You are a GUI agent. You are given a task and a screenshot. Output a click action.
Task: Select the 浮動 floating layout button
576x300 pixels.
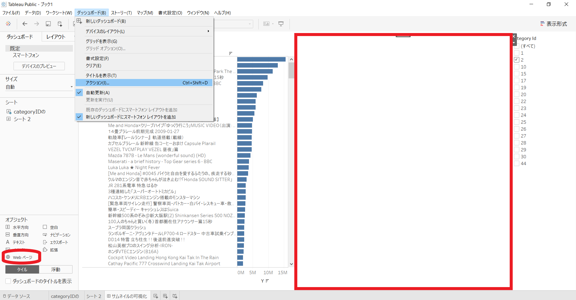tap(56, 269)
